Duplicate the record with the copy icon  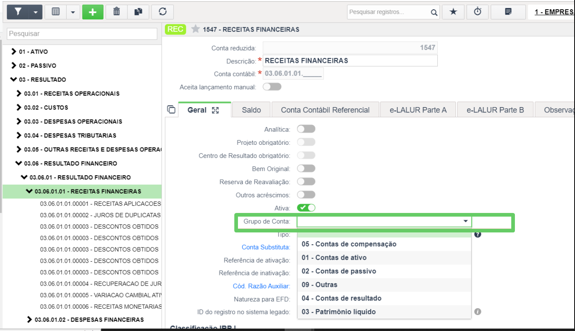138,12
